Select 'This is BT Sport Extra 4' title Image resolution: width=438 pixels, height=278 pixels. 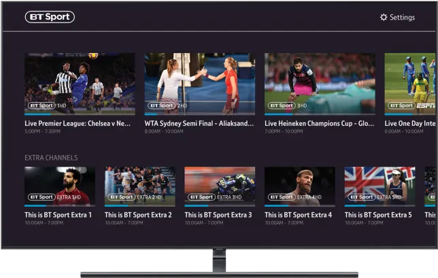[x=299, y=215]
